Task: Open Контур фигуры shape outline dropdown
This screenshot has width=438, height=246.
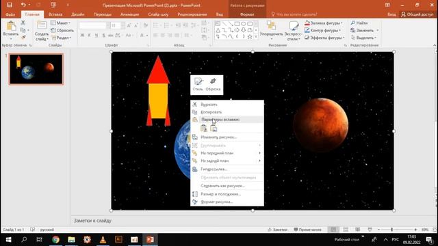Action: pos(323,30)
